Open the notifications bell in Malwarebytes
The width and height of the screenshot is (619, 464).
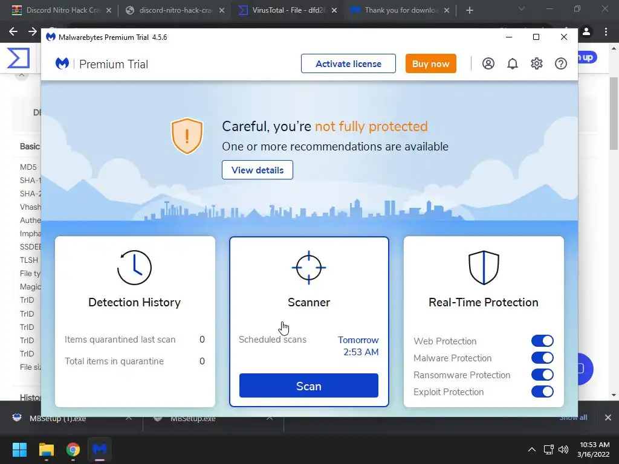pyautogui.click(x=512, y=63)
